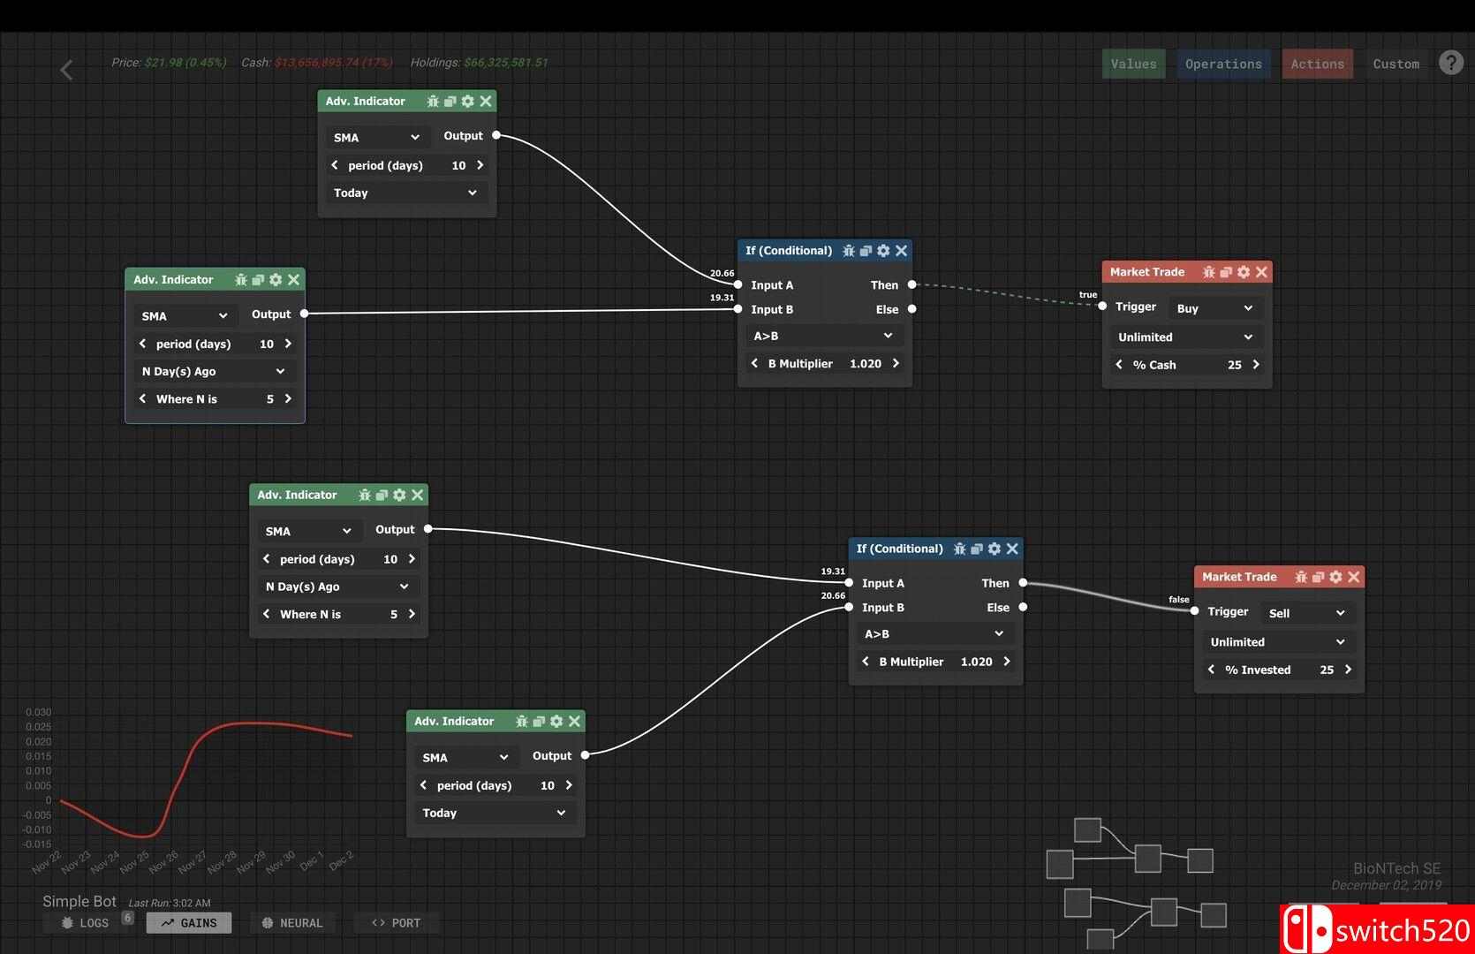The height and width of the screenshot is (954, 1475).
Task: Open the Today dropdown in topmost indicator
Action: pos(405,193)
